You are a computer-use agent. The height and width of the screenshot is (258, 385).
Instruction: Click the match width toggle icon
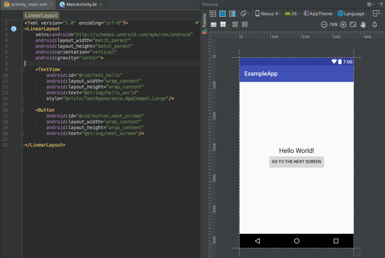coord(235,25)
